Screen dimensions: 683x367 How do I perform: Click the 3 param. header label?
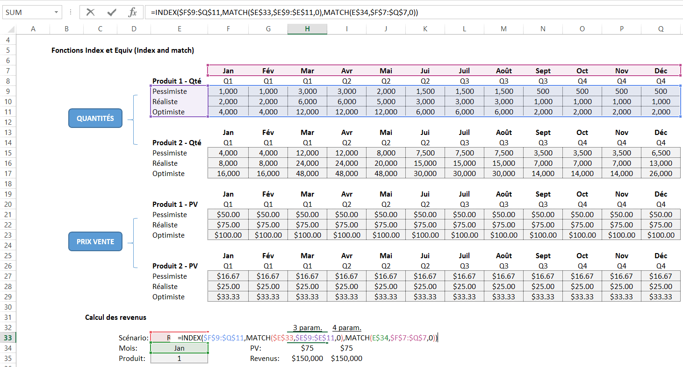307,327
